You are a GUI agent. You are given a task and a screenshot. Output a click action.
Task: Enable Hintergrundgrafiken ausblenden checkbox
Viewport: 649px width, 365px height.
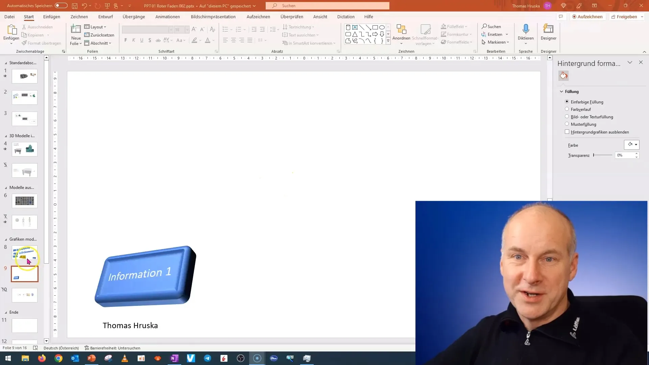[x=567, y=132]
